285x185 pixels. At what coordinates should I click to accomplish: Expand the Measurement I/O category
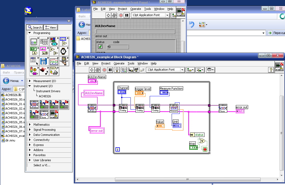coord(30,81)
